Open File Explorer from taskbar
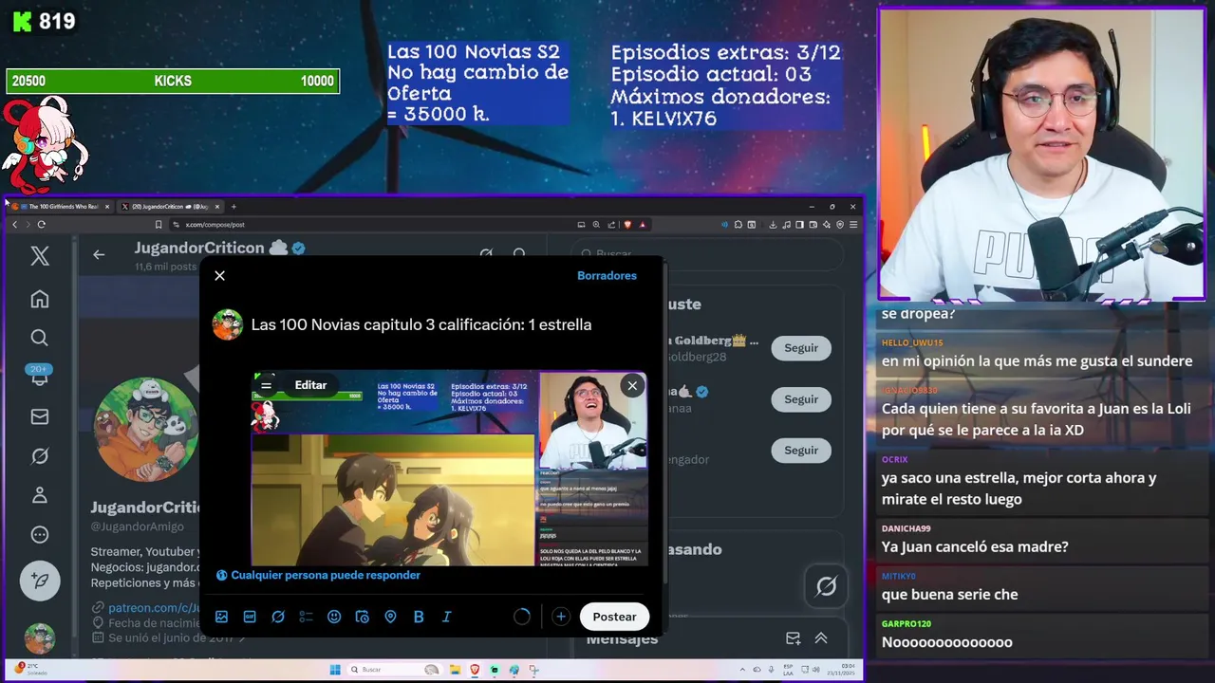Viewport: 1215px width, 683px height. [x=455, y=670]
